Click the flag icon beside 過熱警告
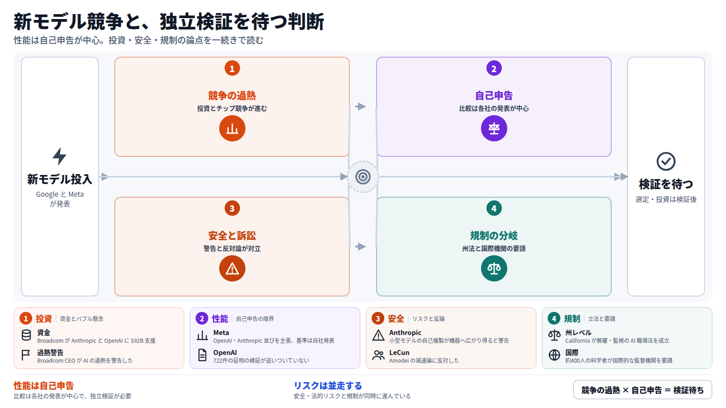The width and height of the screenshot is (726, 408). (x=26, y=355)
